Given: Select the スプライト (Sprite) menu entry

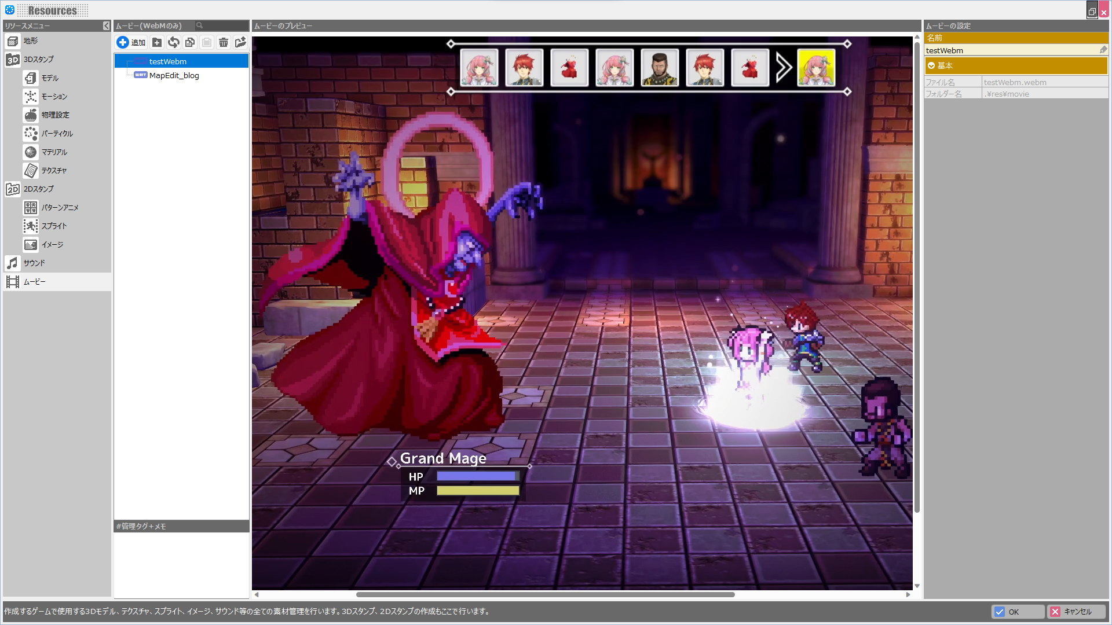Looking at the screenshot, I should point(54,226).
